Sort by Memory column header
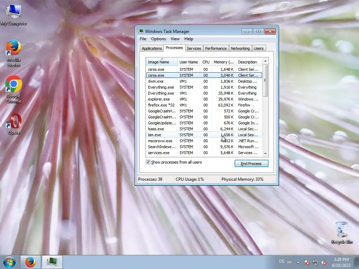The height and width of the screenshot is (269, 359). coord(224,62)
